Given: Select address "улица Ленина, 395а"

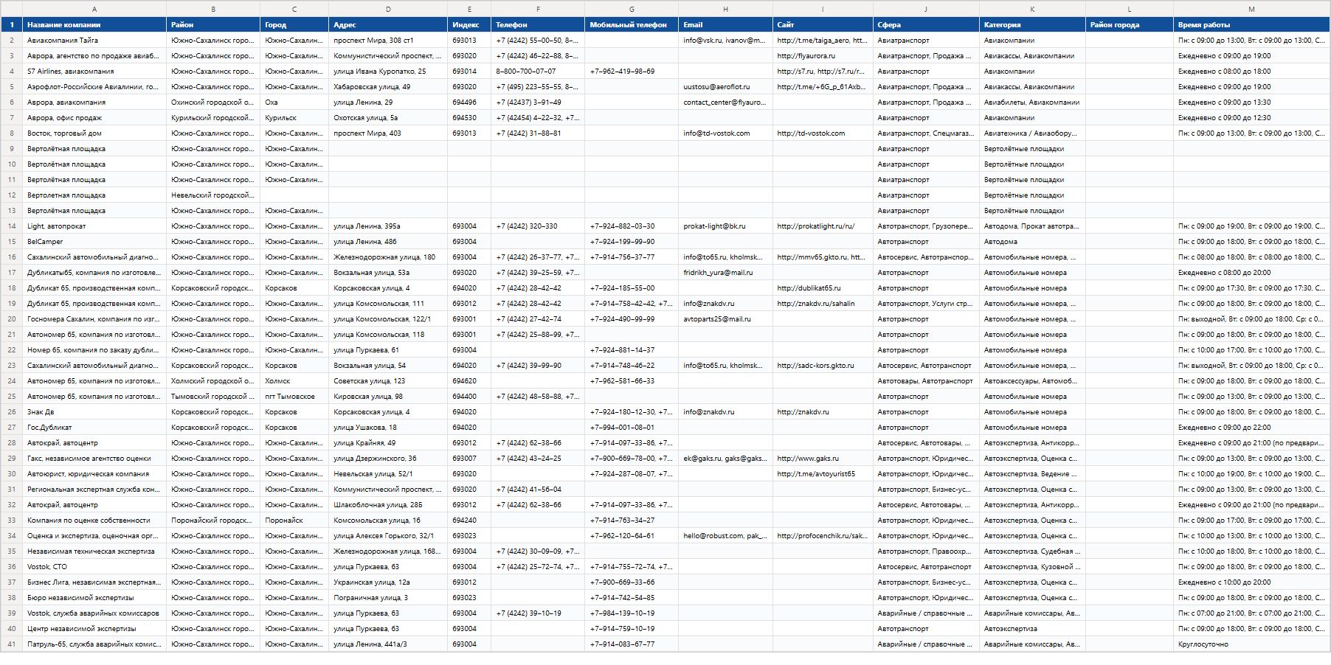Looking at the screenshot, I should [388, 226].
